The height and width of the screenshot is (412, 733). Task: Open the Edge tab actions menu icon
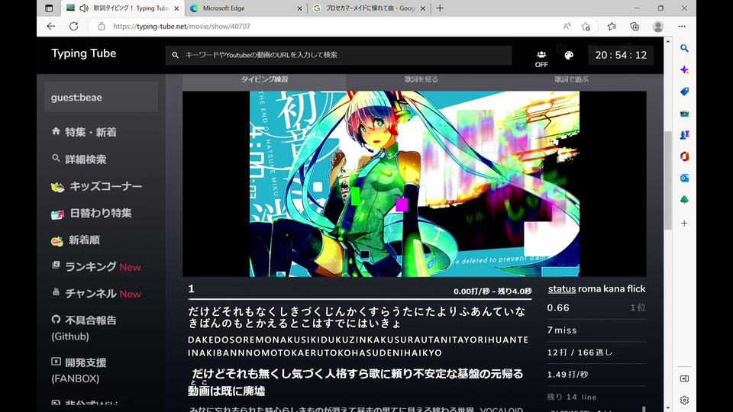pos(49,8)
